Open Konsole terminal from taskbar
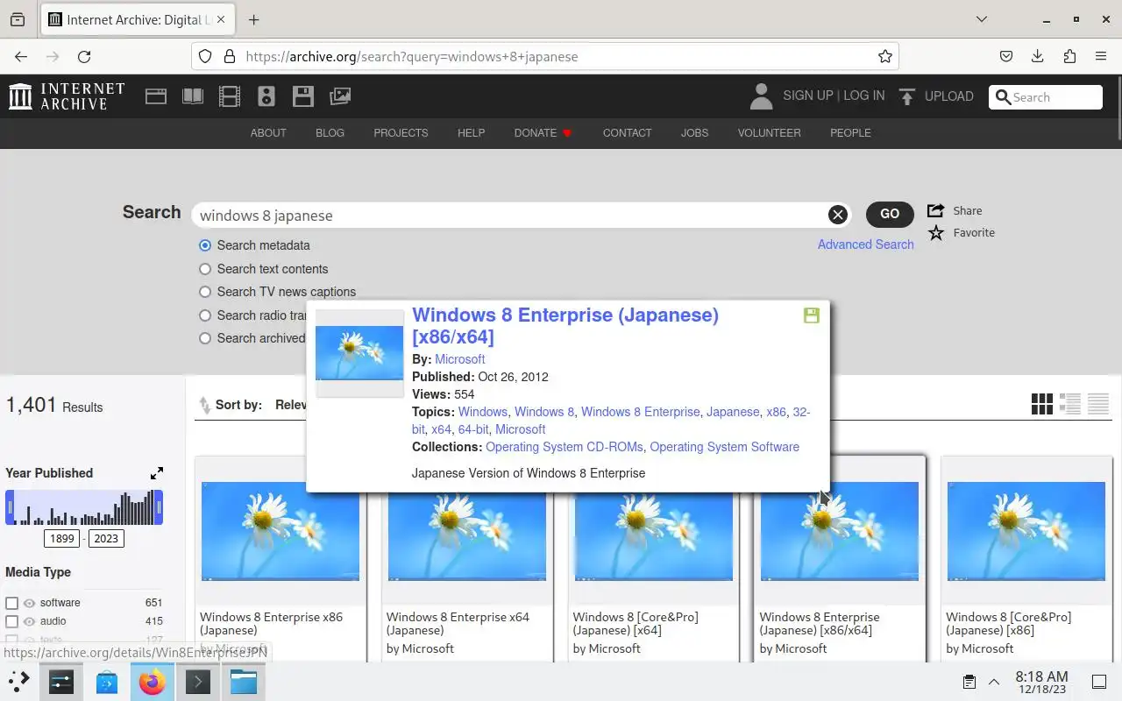The width and height of the screenshot is (1122, 701). coord(198,682)
